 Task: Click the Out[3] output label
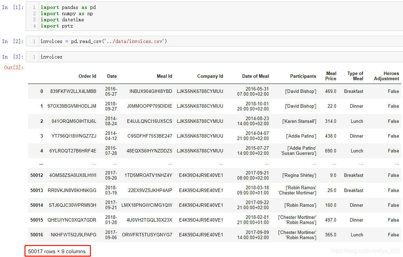click(x=14, y=67)
